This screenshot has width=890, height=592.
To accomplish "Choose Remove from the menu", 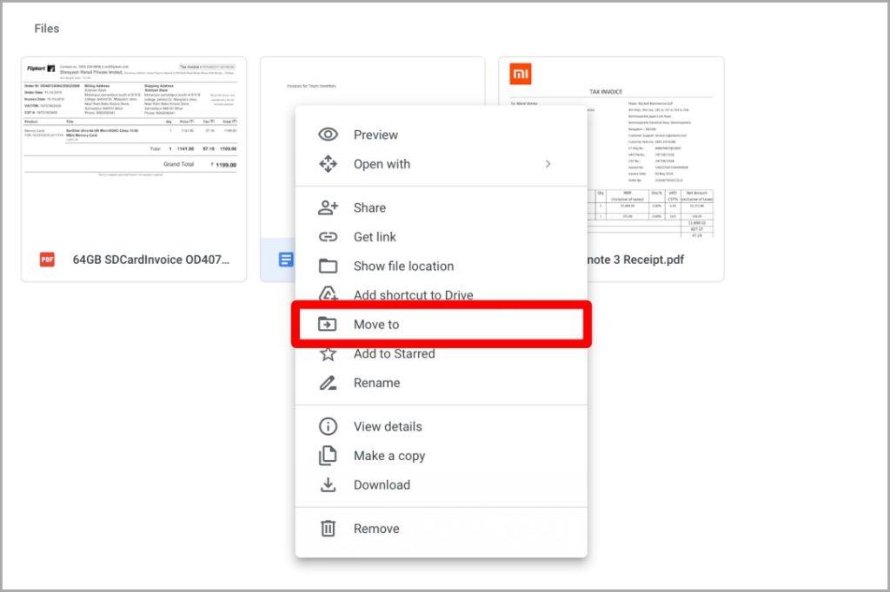I will tap(441, 529).
